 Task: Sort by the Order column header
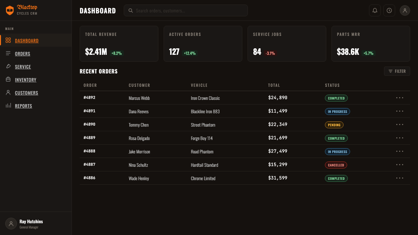pos(90,85)
